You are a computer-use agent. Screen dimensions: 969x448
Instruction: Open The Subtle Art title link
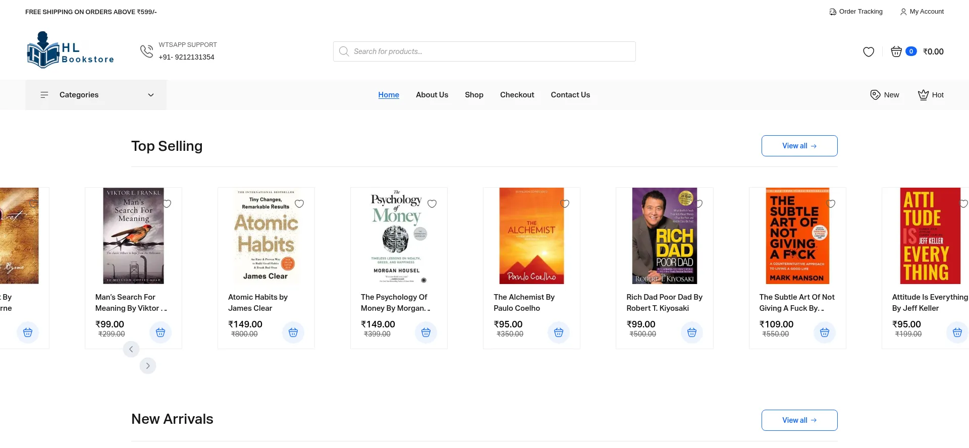pyautogui.click(x=797, y=303)
